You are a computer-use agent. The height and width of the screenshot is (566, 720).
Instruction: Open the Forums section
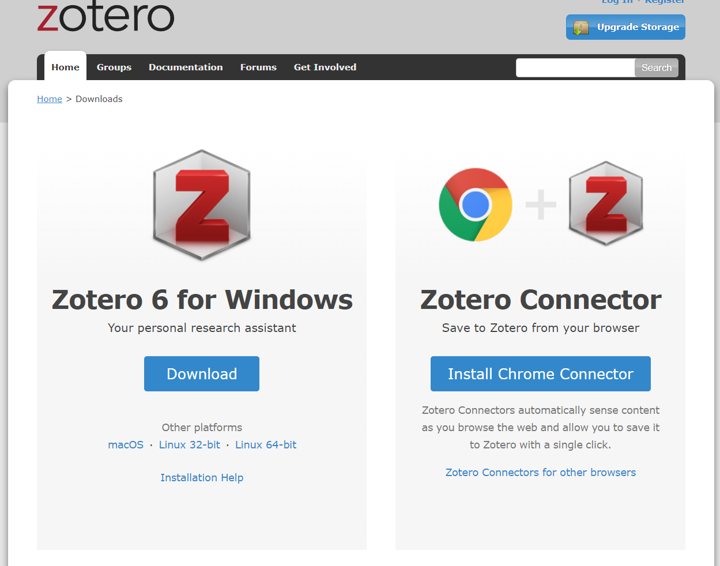(258, 67)
